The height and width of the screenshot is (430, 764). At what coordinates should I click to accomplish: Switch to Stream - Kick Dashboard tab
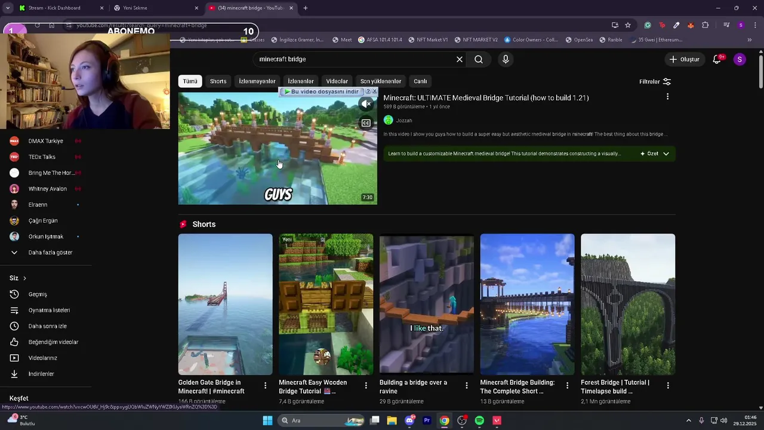pos(61,8)
